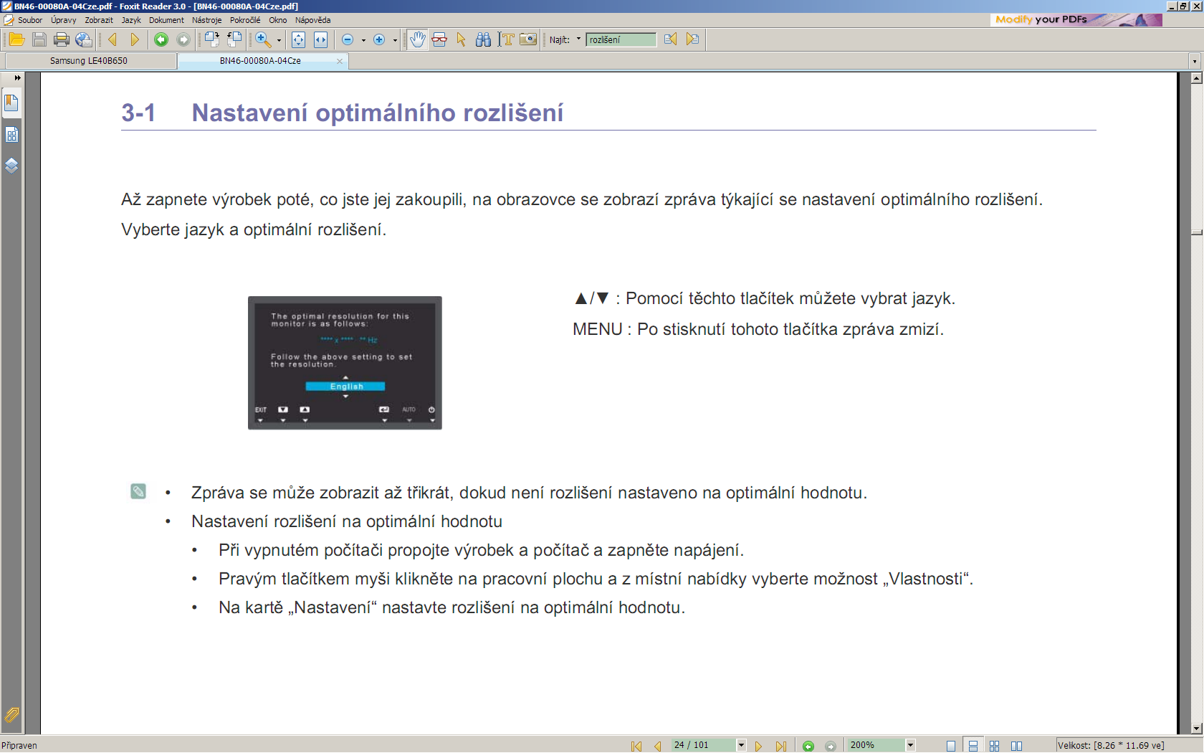
Task: Send the PDF by email icon
Action: [x=84, y=39]
